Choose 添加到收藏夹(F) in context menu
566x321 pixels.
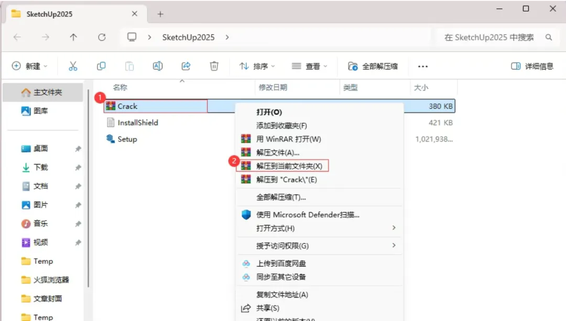click(x=320, y=125)
